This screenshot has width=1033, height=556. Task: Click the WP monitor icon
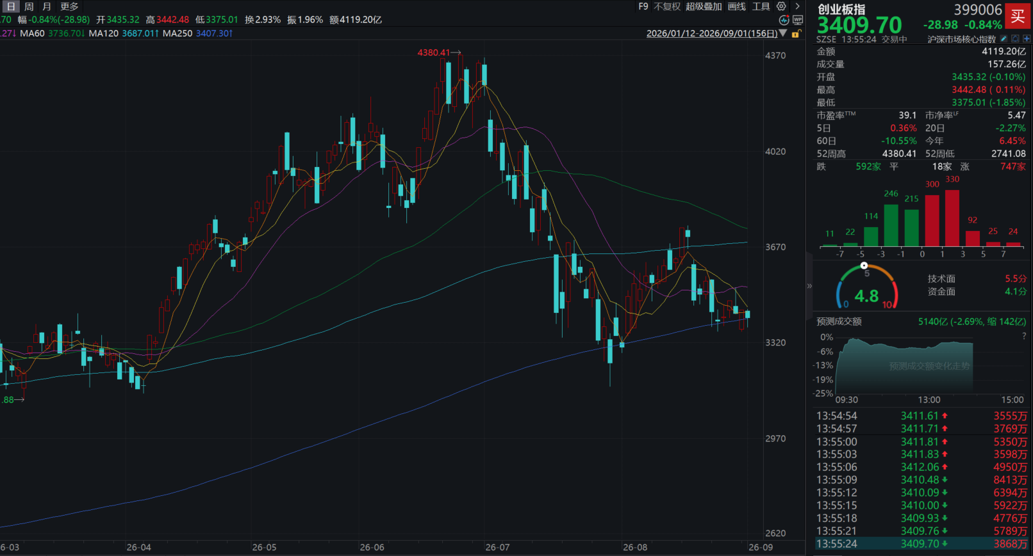[x=798, y=20]
